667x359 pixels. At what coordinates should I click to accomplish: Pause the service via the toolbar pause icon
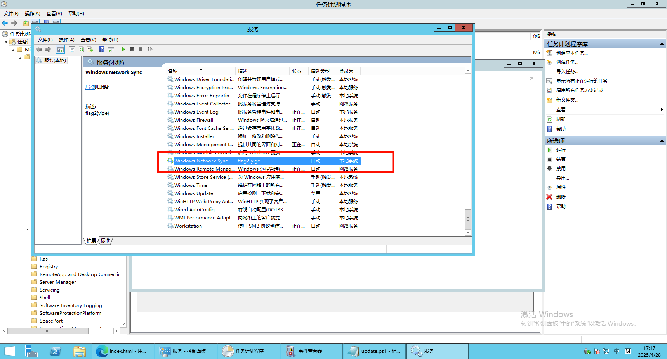(141, 49)
